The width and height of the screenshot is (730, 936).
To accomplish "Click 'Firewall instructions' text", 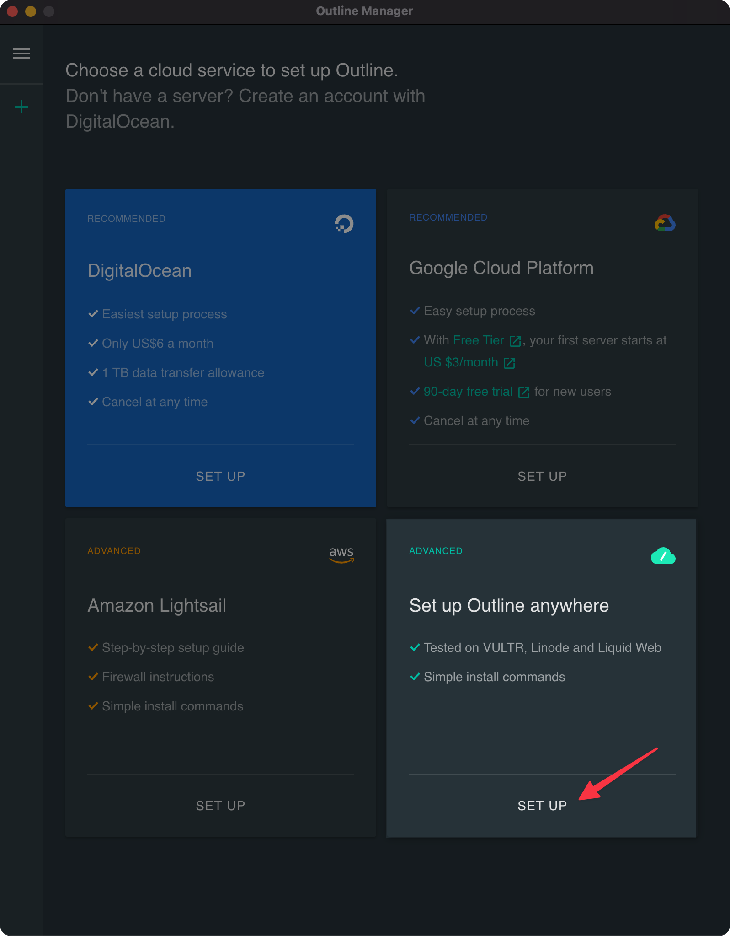I will [x=158, y=677].
